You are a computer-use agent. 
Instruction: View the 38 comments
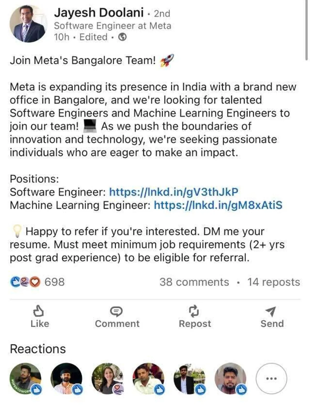pos(194,282)
